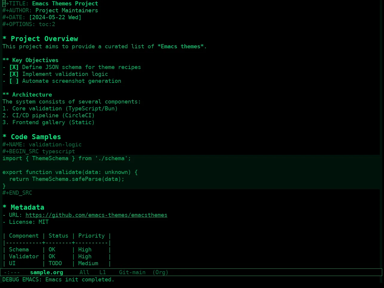Image resolution: width=384 pixels, height=288 pixels.
Task: Click the echo area 'DEBUG EMACS' message
Action: [x=58, y=280]
